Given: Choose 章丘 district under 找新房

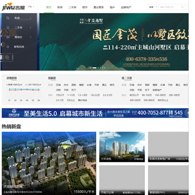Looking at the screenshot, I should [x=104, y=85].
